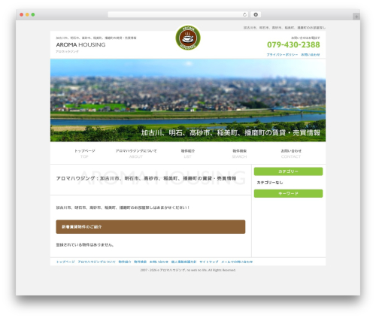Click the yellow minimize window button
Screen dimensions: 376x318
click(x=27, y=14)
